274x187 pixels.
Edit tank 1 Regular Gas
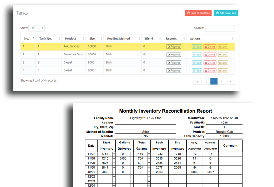(197, 47)
